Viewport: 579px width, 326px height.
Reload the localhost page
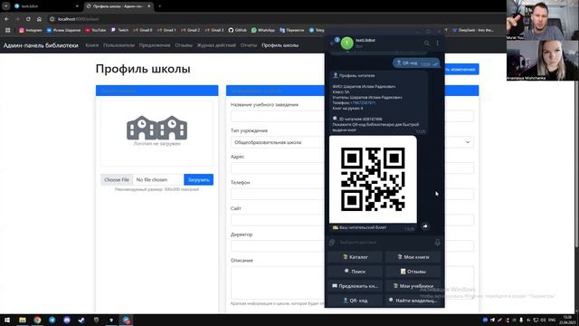pos(28,19)
